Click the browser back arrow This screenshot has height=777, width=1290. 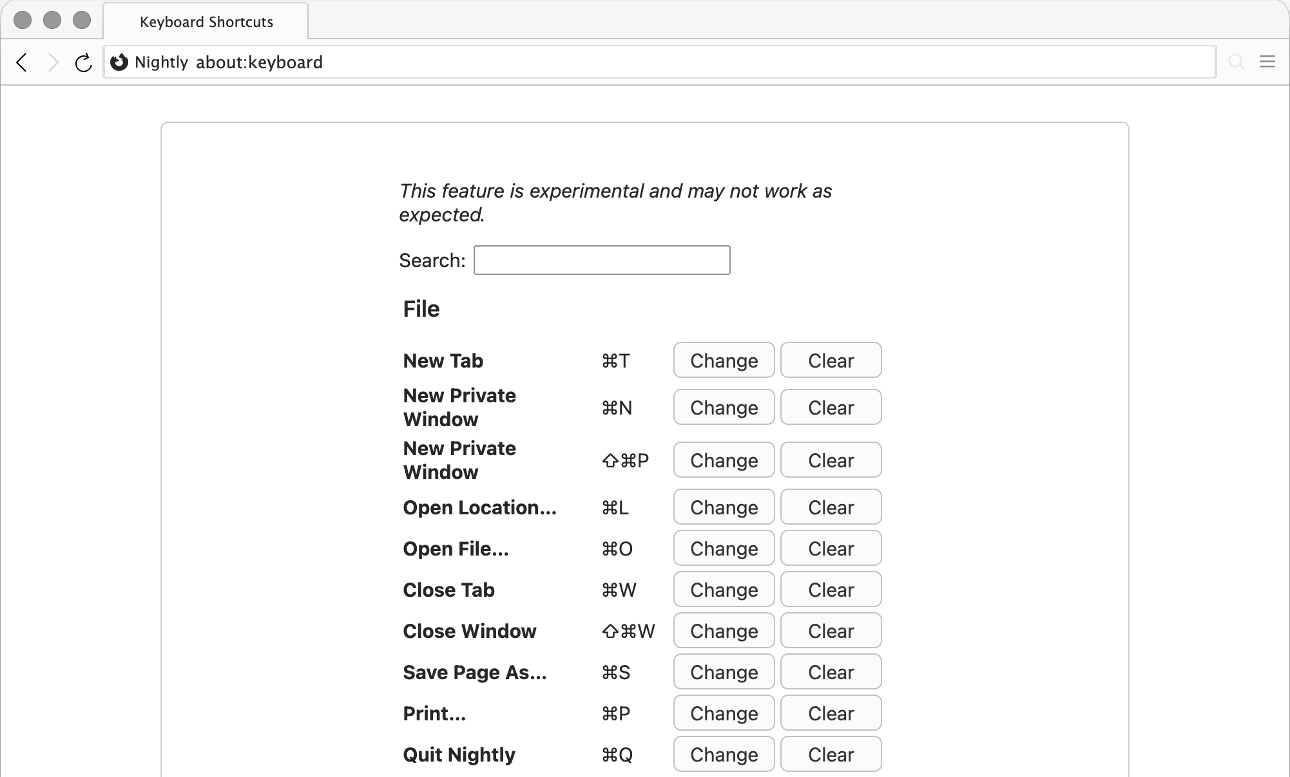(22, 62)
